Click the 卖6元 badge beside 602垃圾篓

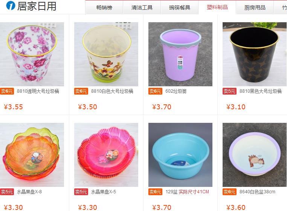point(155,91)
